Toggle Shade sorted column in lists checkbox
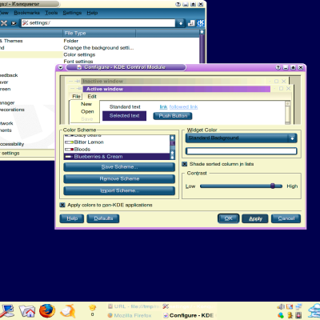This screenshot has width=320, height=320. pyautogui.click(x=184, y=164)
